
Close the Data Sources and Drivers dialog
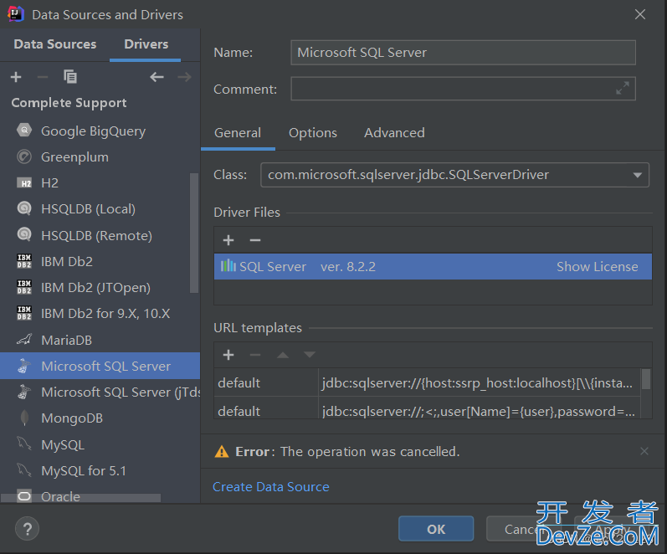639,14
